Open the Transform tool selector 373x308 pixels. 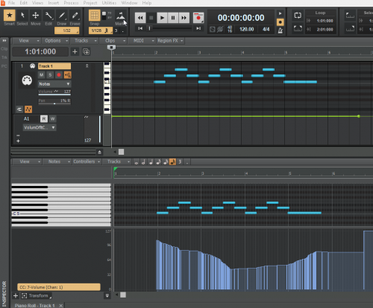point(37,296)
